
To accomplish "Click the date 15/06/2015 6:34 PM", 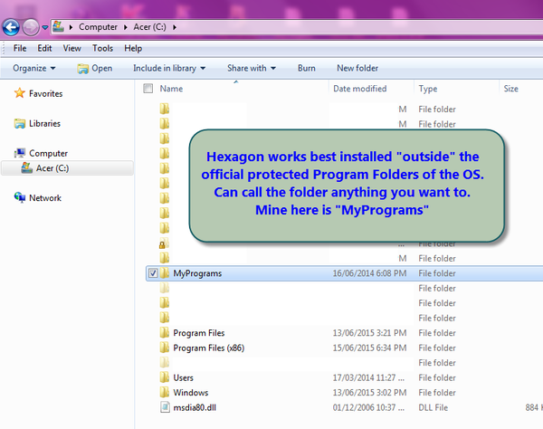I will coord(369,348).
